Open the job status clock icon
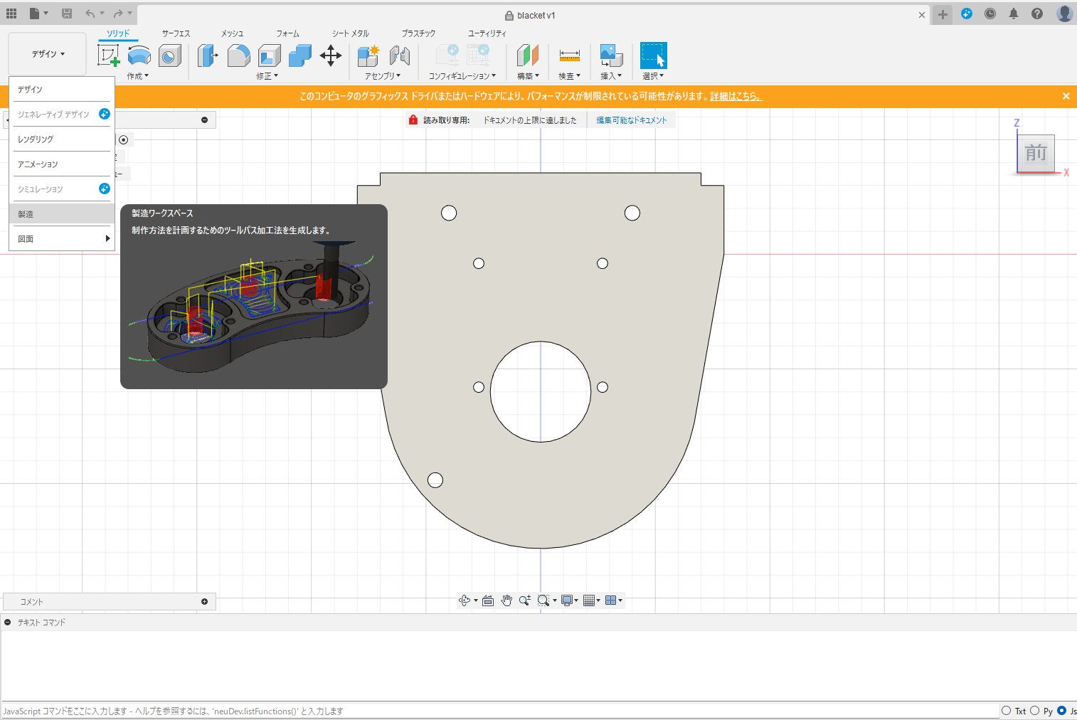 tap(990, 14)
